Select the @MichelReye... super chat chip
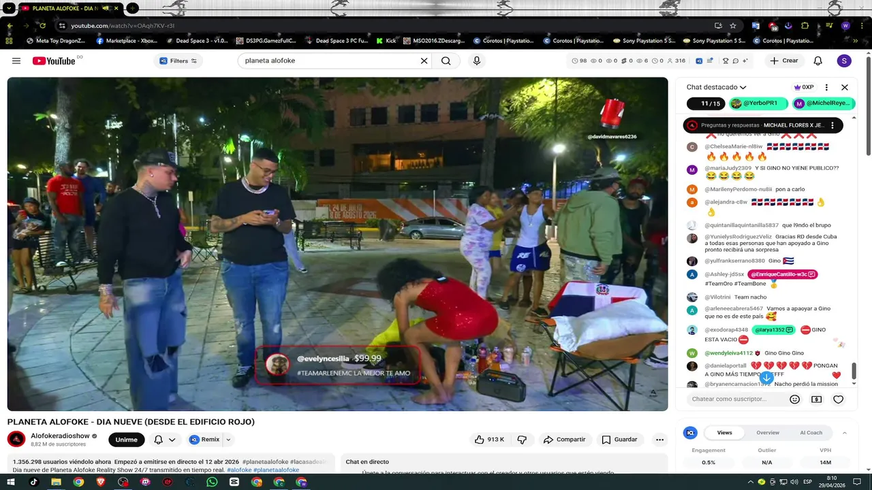Viewport: 872px width, 490px height. (823, 103)
